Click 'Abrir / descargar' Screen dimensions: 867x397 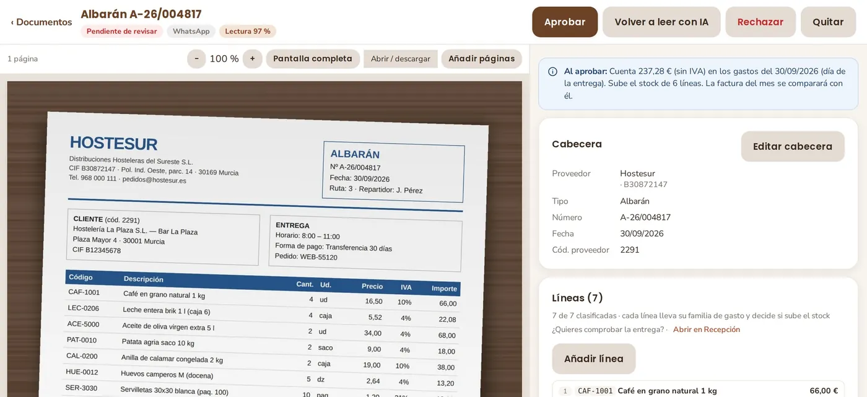click(401, 59)
